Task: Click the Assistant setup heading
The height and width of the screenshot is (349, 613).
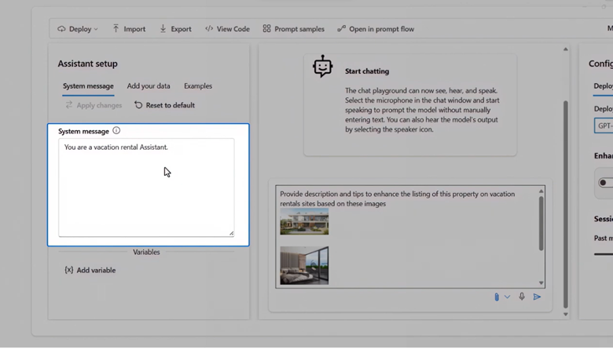Action: [87, 64]
